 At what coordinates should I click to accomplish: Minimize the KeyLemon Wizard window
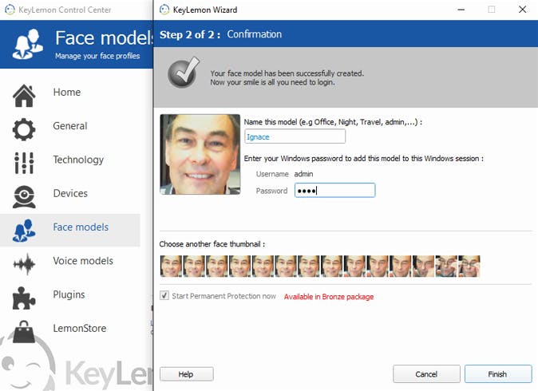pyautogui.click(x=461, y=10)
